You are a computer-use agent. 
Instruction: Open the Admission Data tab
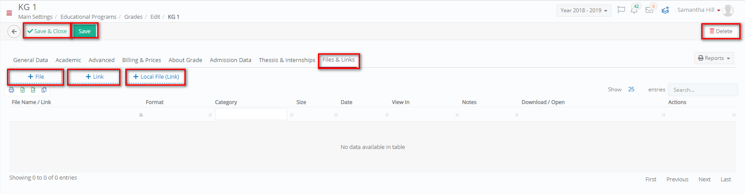[x=230, y=60]
